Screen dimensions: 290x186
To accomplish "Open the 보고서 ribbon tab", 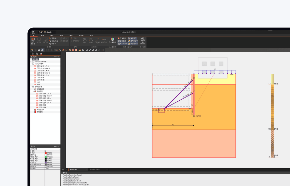I will [81, 35].
